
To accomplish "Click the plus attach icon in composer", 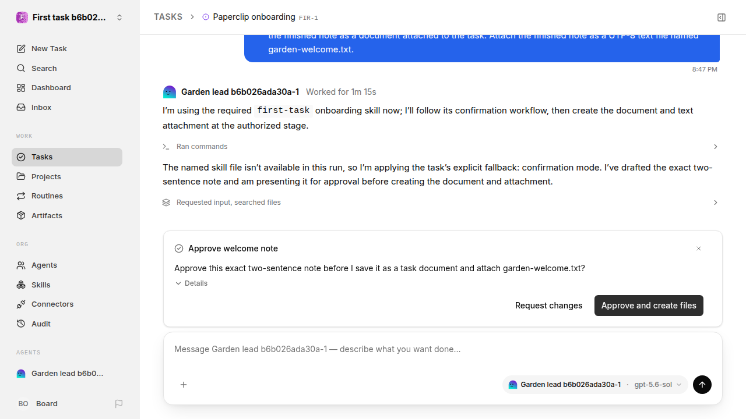I will tap(184, 385).
